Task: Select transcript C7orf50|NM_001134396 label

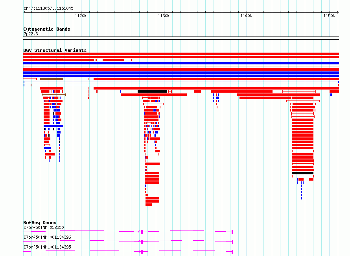Action: coord(47,237)
